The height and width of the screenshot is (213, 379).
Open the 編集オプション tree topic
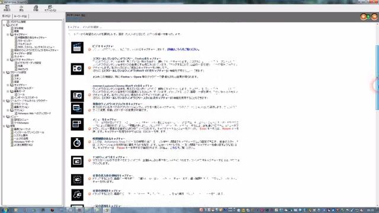pos(21,107)
